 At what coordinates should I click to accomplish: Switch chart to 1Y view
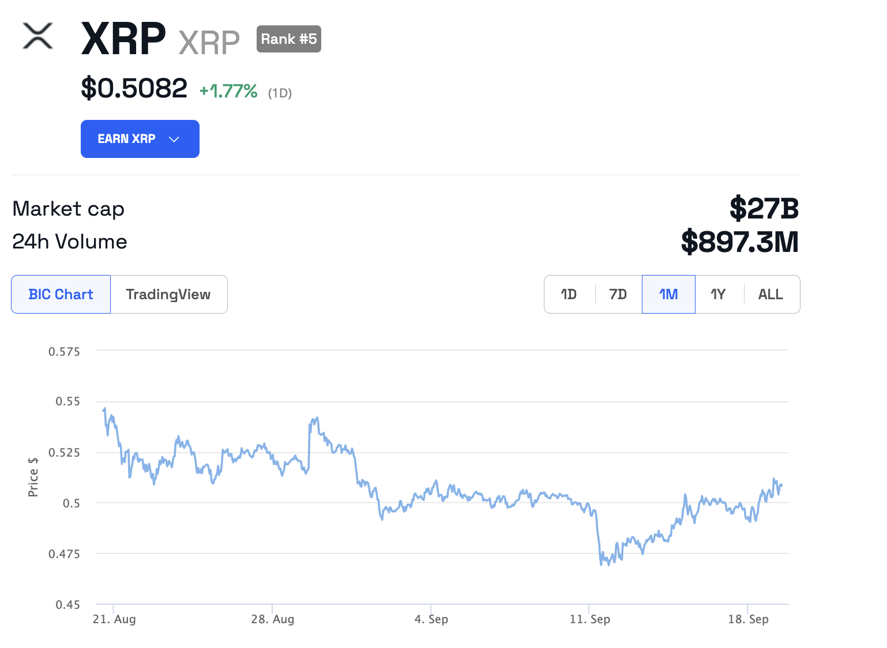(719, 294)
